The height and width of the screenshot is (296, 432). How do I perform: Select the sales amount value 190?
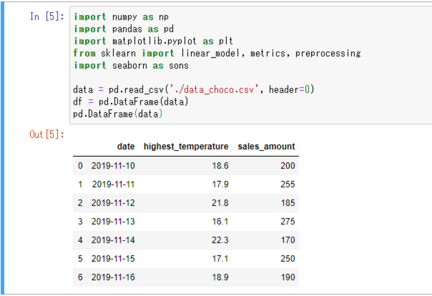coord(287,277)
